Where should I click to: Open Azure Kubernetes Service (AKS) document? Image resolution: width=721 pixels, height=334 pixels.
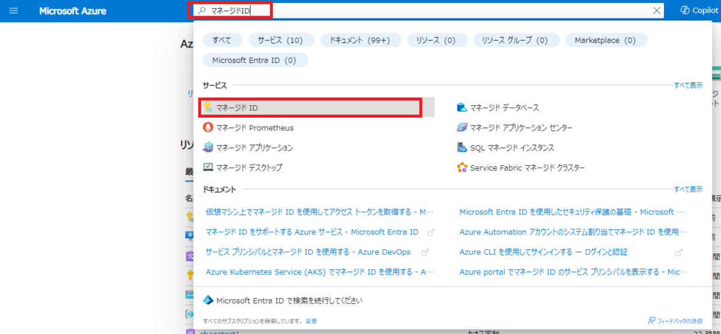tap(320, 272)
